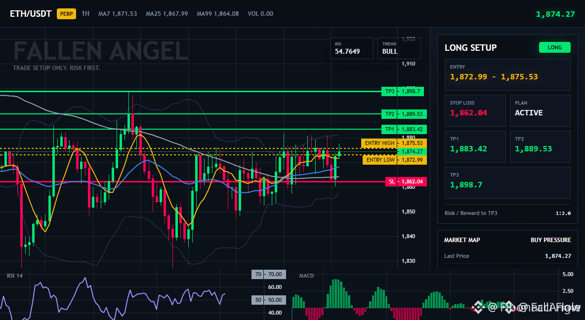Click the PERP badge next to ETH/USDT
Image resolution: width=585 pixels, height=320 pixels.
pyautogui.click(x=66, y=14)
